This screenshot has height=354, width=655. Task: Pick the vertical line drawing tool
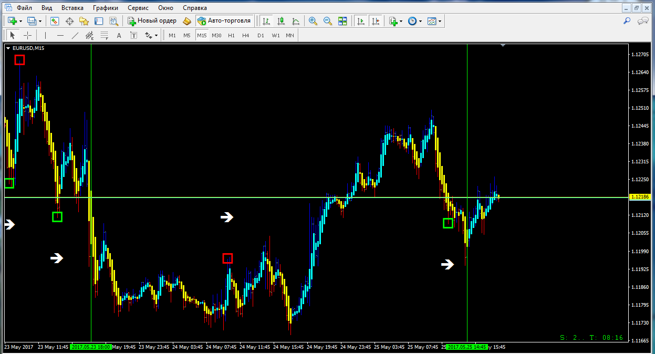[x=46, y=35]
